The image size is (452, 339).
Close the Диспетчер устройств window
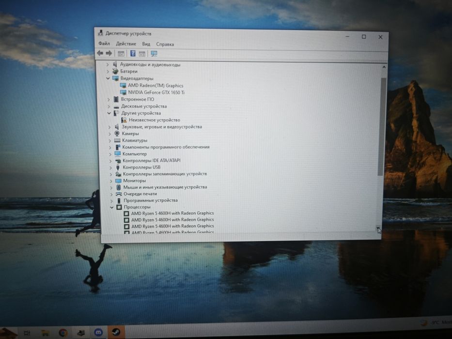pos(380,37)
